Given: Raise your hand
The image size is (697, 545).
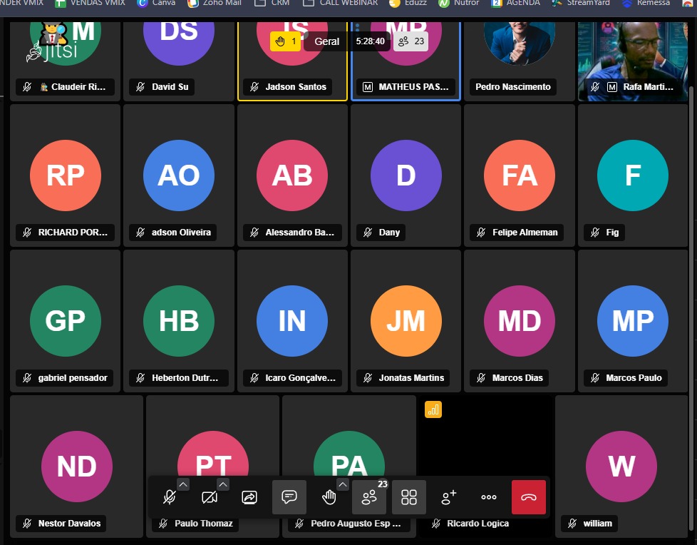Looking at the screenshot, I should coord(329,497).
